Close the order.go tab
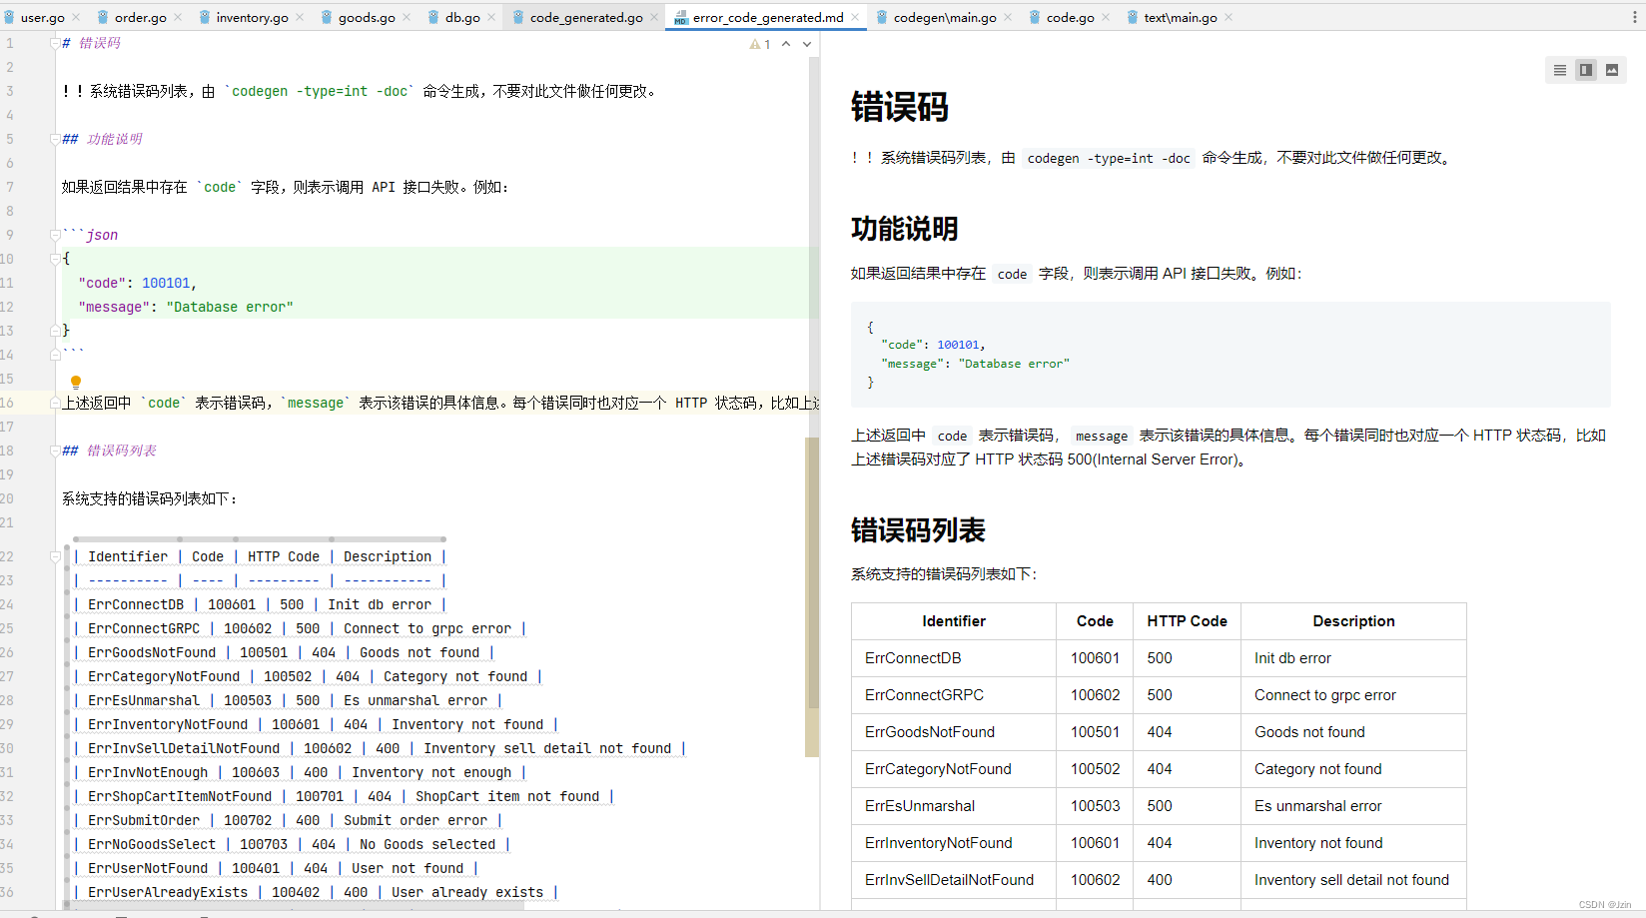Viewport: 1646px width, 918px height. click(x=179, y=17)
